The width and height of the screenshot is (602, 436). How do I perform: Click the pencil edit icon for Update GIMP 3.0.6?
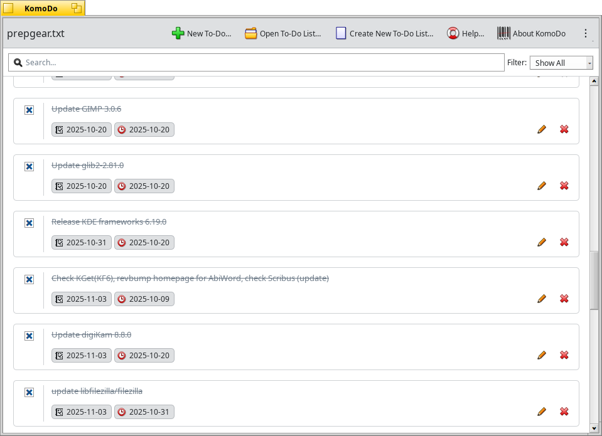click(x=542, y=129)
